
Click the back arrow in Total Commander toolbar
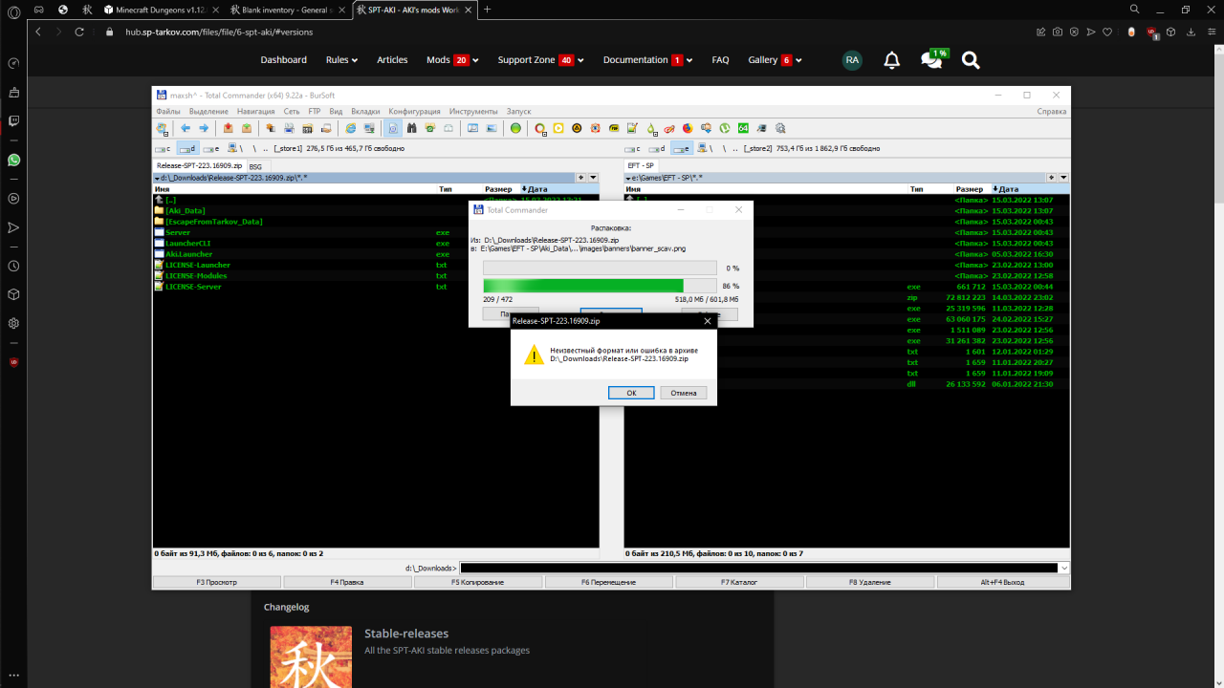tap(186, 128)
